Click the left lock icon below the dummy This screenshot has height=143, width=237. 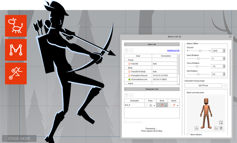coord(196,128)
